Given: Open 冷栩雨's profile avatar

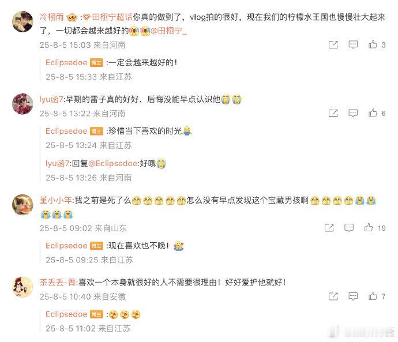Looking at the screenshot, I should point(22,21).
